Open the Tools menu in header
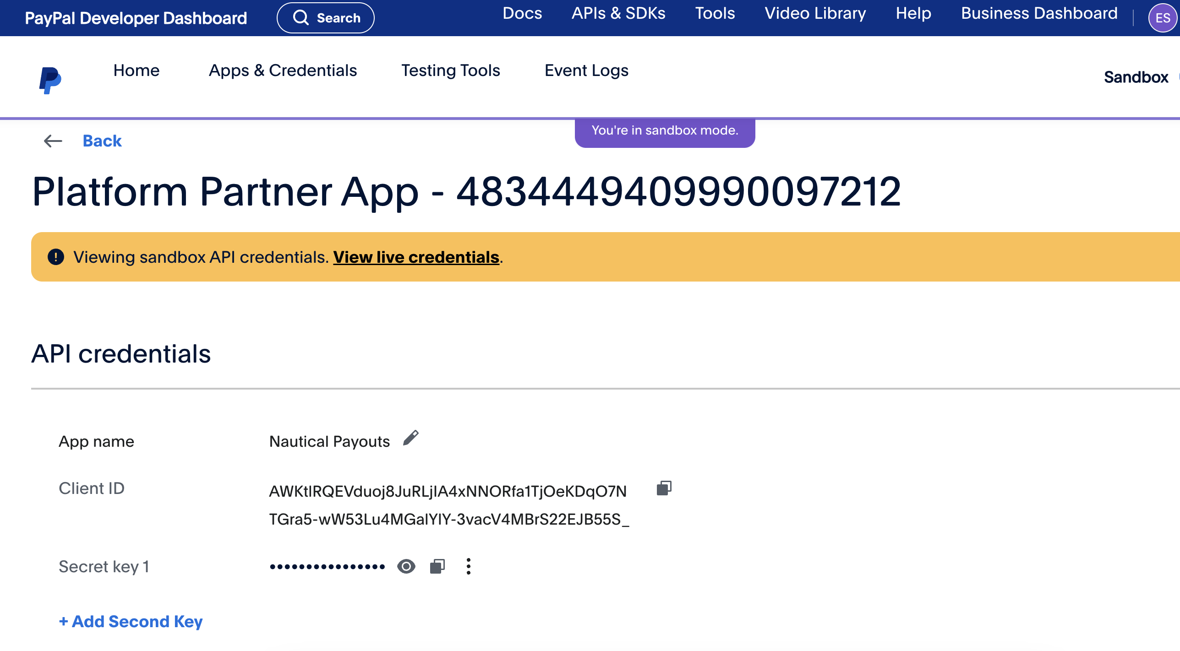This screenshot has width=1180, height=651. [715, 13]
